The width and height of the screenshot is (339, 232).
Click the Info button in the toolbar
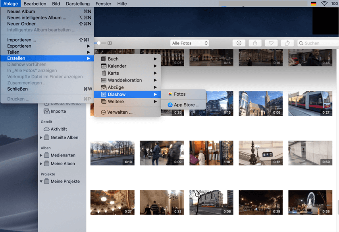239,43
